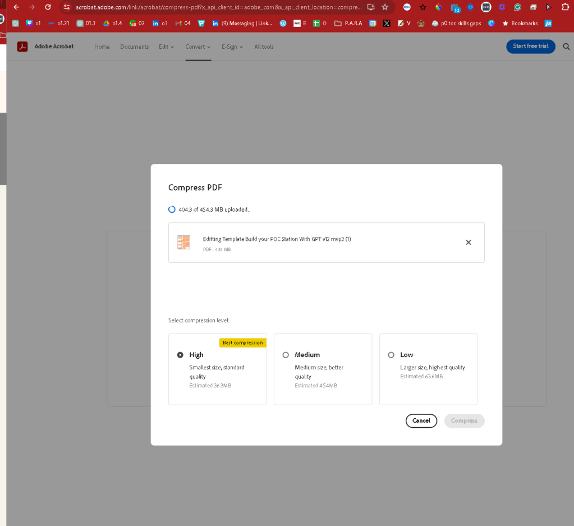Screen dimensions: 574x526
Task: Open the X (Twitter) bookmark icon
Action: 387,23
